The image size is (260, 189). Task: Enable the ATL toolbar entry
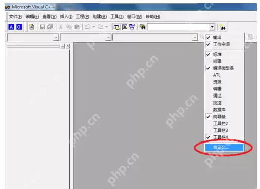225,75
